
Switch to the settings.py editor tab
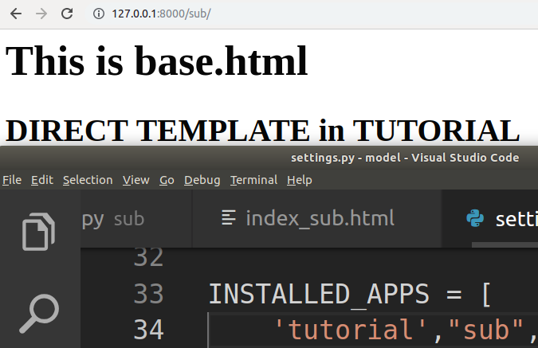click(490, 218)
